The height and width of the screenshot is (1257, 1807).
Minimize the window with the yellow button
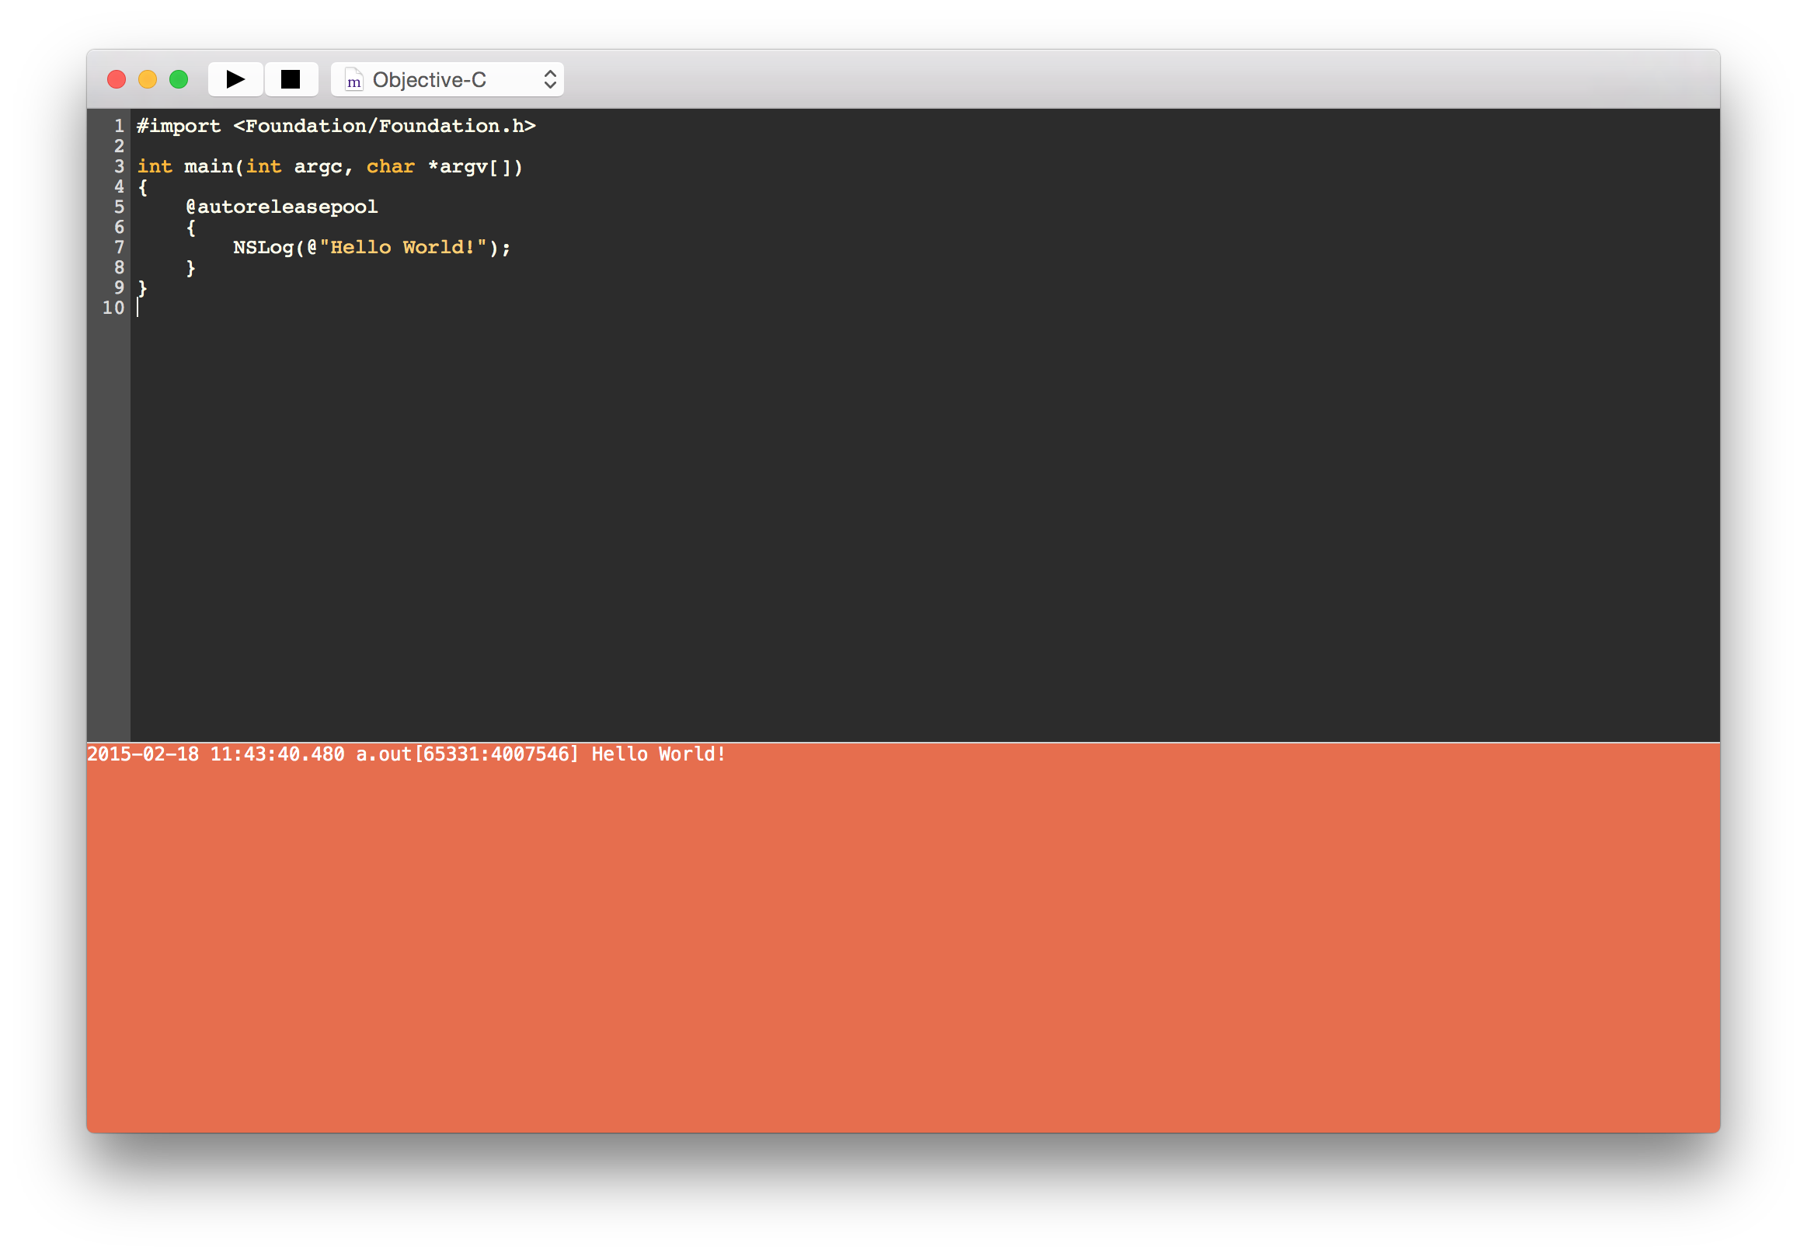pyautogui.click(x=148, y=79)
